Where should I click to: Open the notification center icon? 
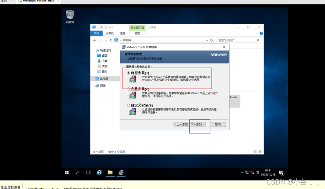(x=281, y=172)
